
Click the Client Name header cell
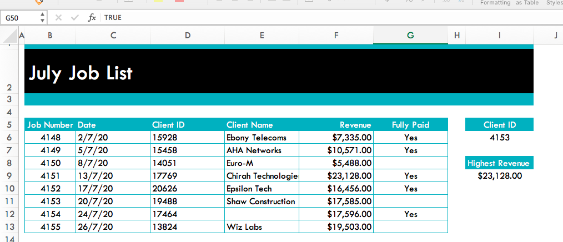[262, 124]
